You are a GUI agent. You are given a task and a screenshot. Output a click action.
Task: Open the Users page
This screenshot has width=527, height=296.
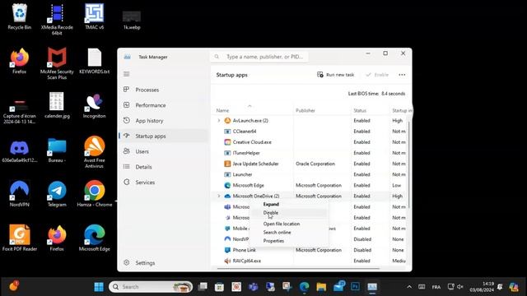pyautogui.click(x=164, y=151)
